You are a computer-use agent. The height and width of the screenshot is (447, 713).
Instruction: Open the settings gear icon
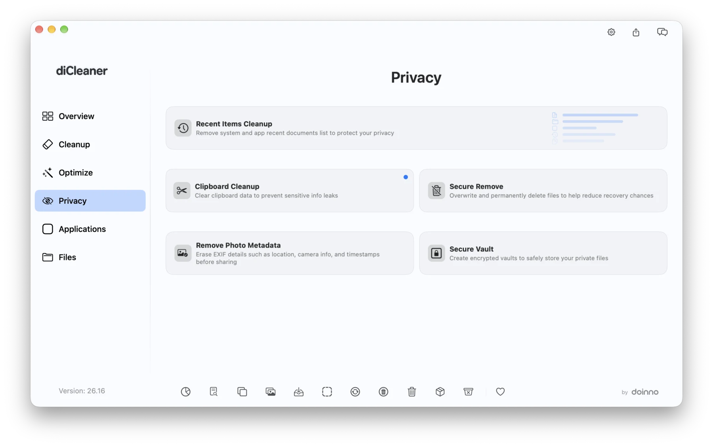tap(611, 32)
